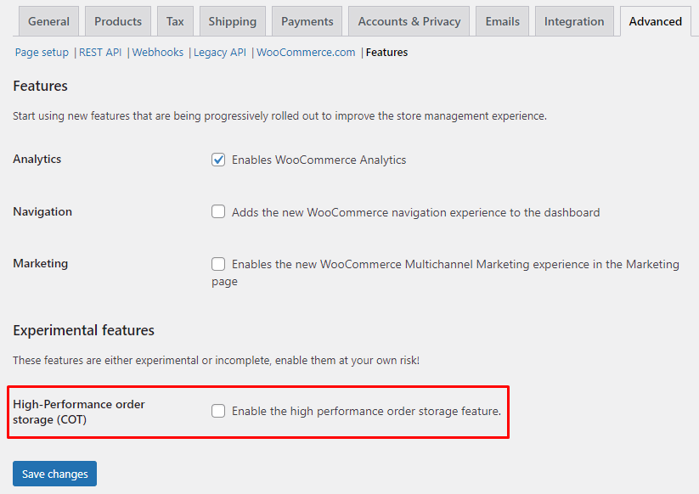Open the Page setup sub-section link

pos(42,53)
